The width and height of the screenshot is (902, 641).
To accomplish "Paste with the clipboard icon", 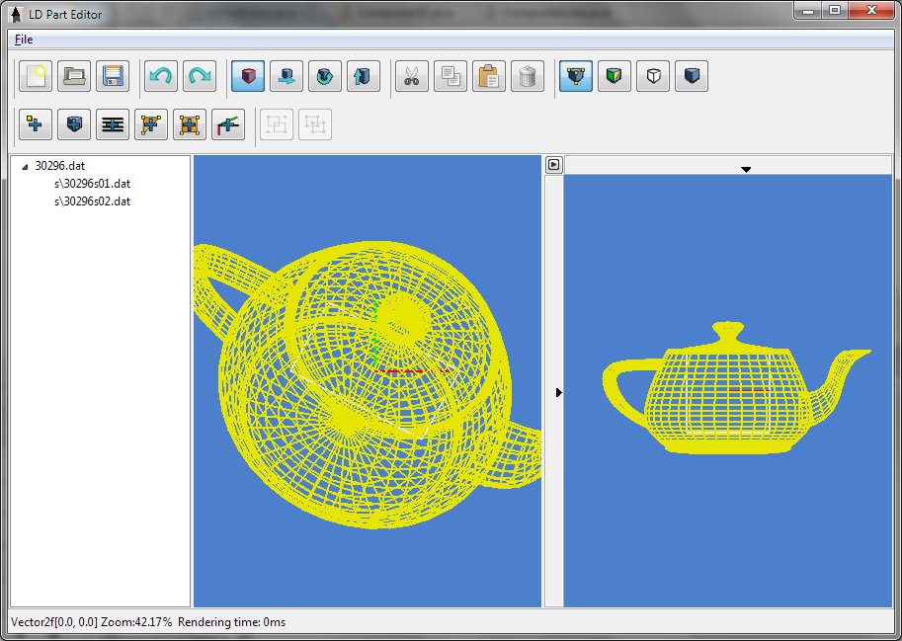I will [x=489, y=76].
